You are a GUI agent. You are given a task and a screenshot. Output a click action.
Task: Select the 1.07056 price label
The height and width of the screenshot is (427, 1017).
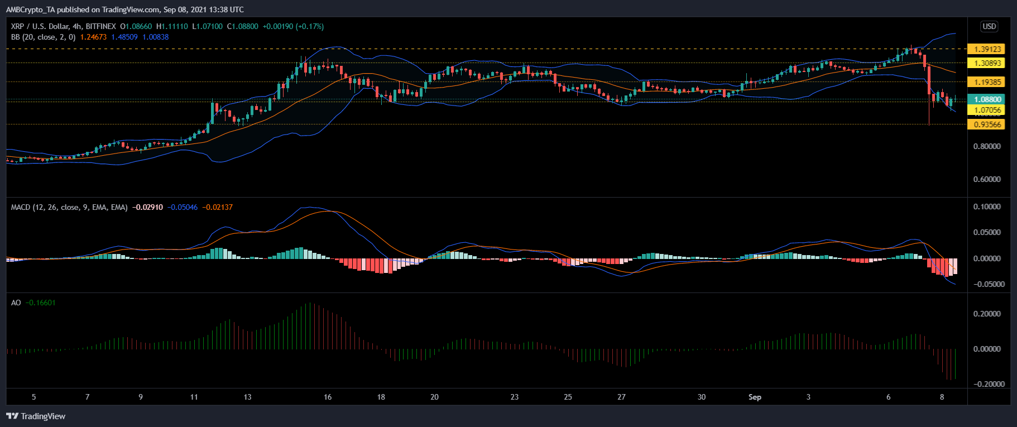click(x=987, y=110)
